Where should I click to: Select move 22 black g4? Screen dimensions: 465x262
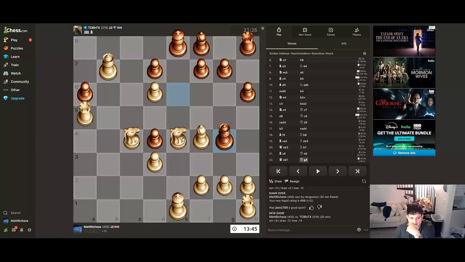[x=304, y=160]
